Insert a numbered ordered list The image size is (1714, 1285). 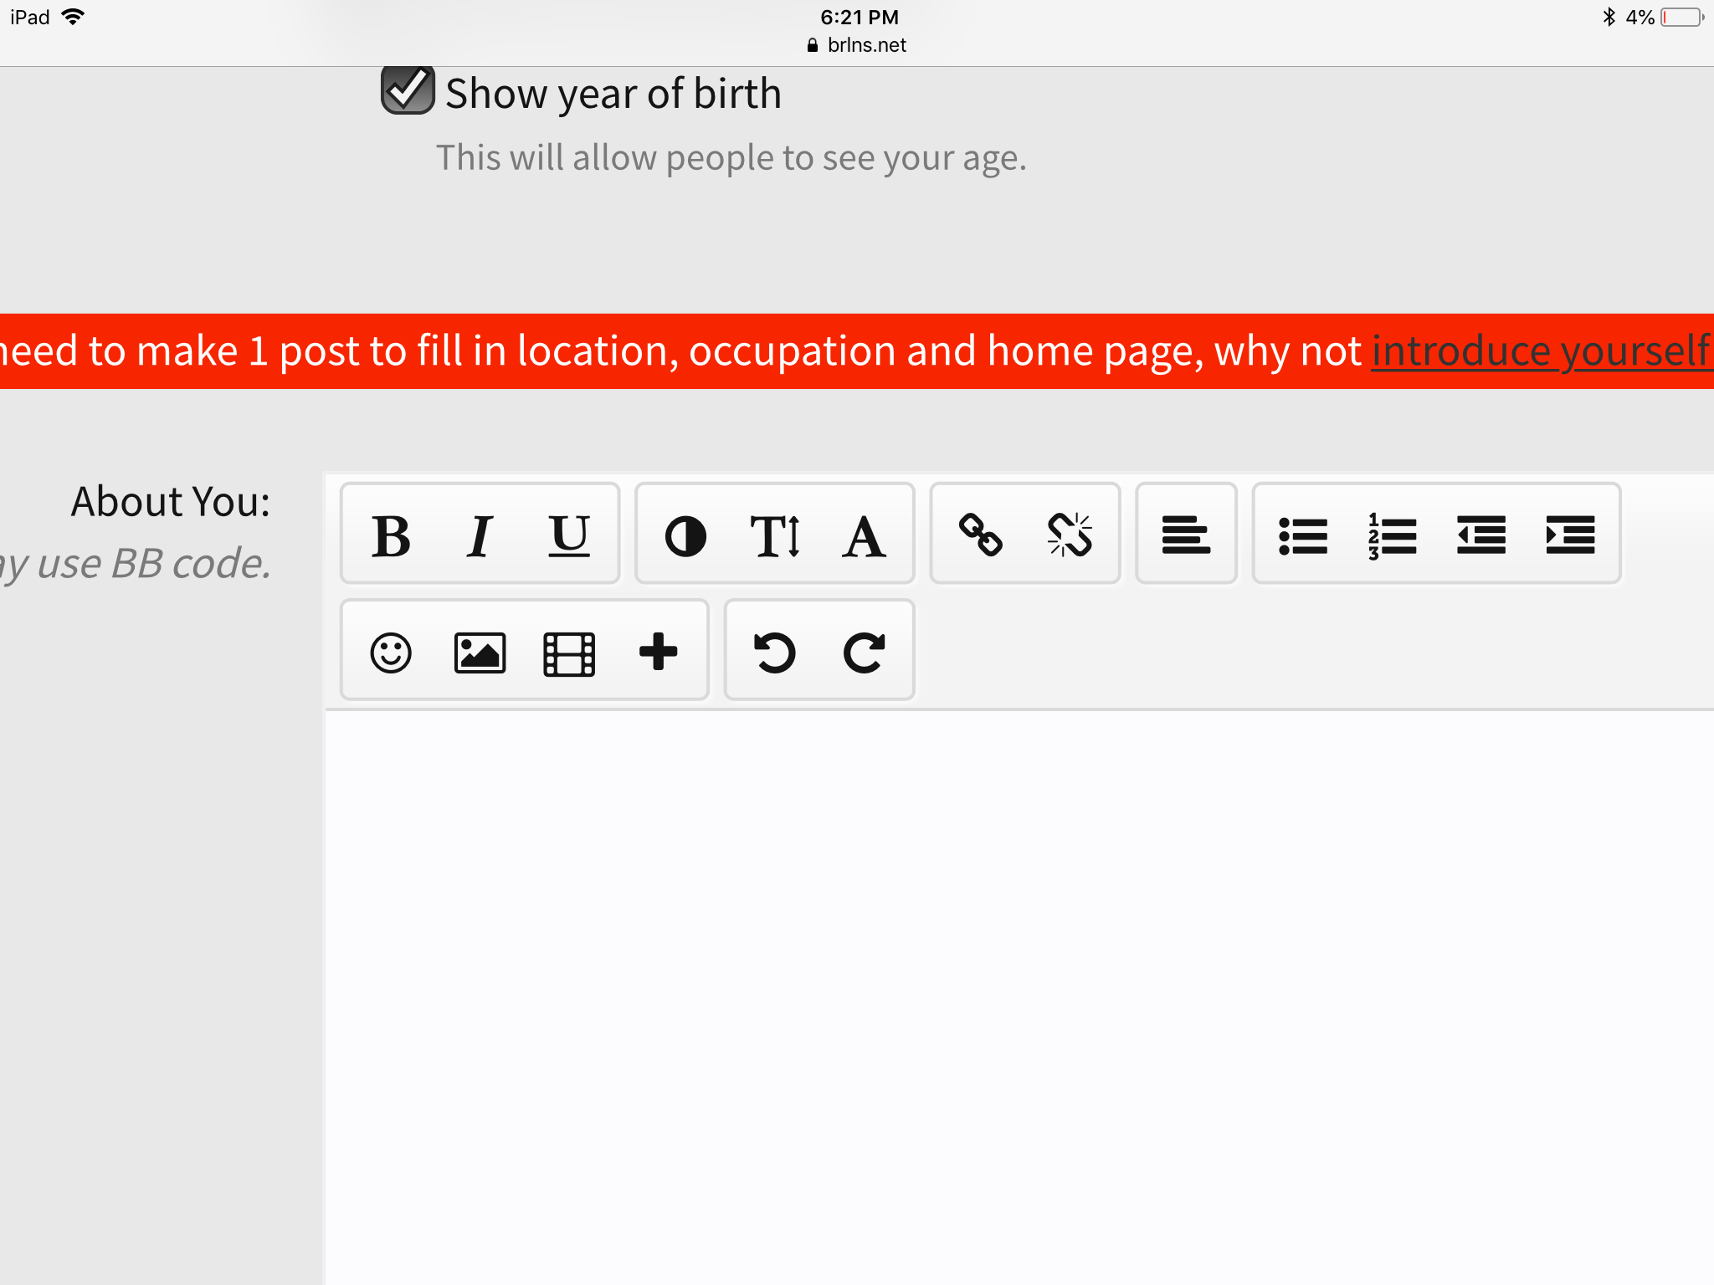[x=1392, y=535]
